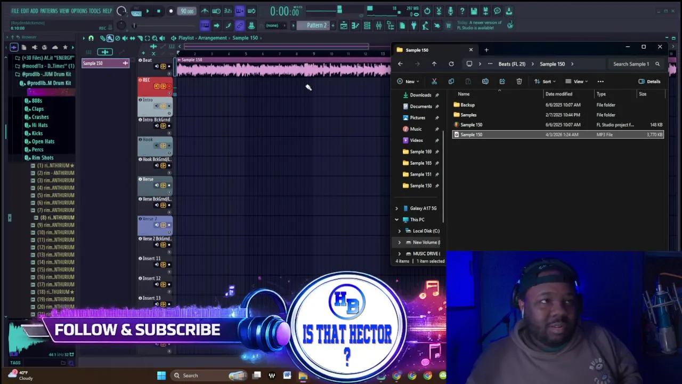The height and width of the screenshot is (384, 682).
Task: Show browser starred favorites tab icon
Action: 65,47
